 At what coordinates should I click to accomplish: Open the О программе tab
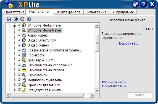click(123, 12)
